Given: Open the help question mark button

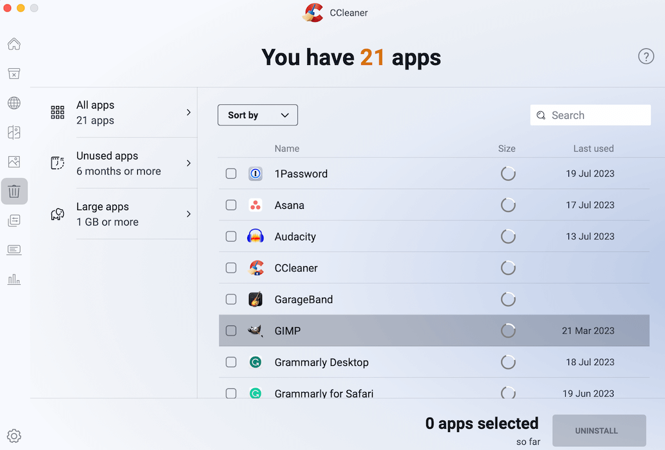Looking at the screenshot, I should coord(646,56).
